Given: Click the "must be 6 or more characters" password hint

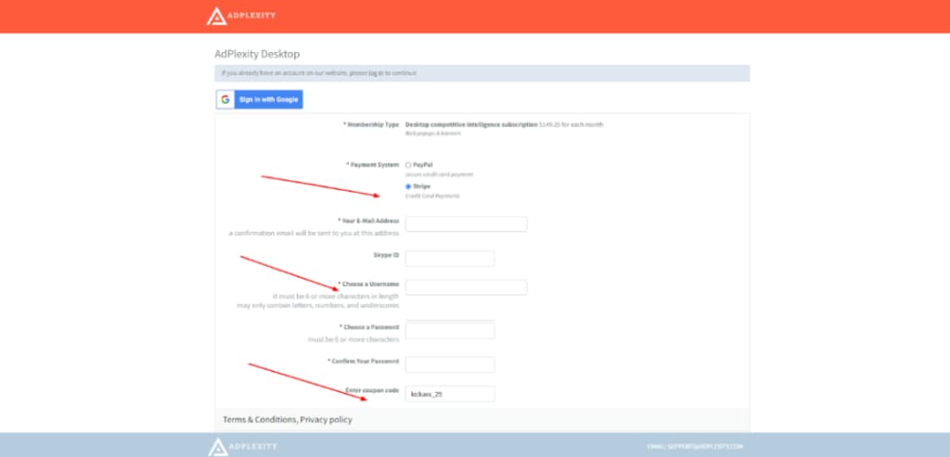Looking at the screenshot, I should point(353,339).
